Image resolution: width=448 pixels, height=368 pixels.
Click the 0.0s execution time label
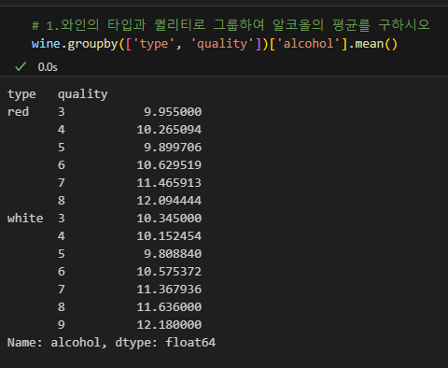48,67
